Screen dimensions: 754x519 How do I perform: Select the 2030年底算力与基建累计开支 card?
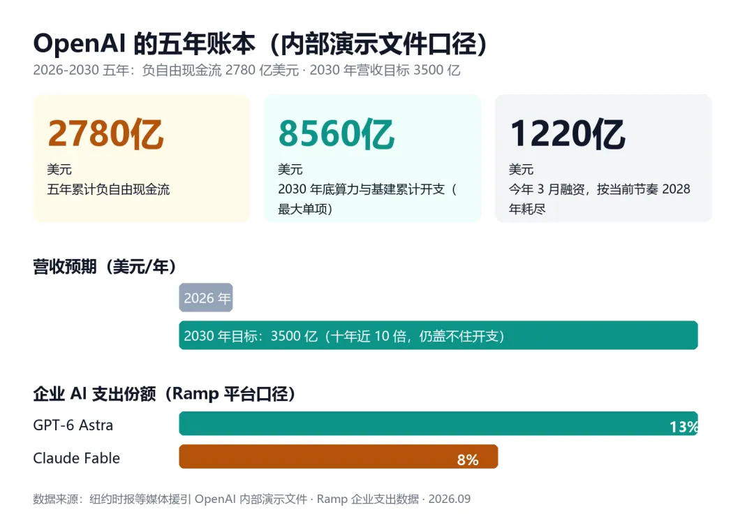coord(373,158)
